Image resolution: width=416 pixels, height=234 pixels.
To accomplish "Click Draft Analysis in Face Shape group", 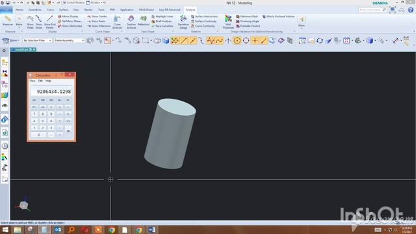I will [x=161, y=21].
